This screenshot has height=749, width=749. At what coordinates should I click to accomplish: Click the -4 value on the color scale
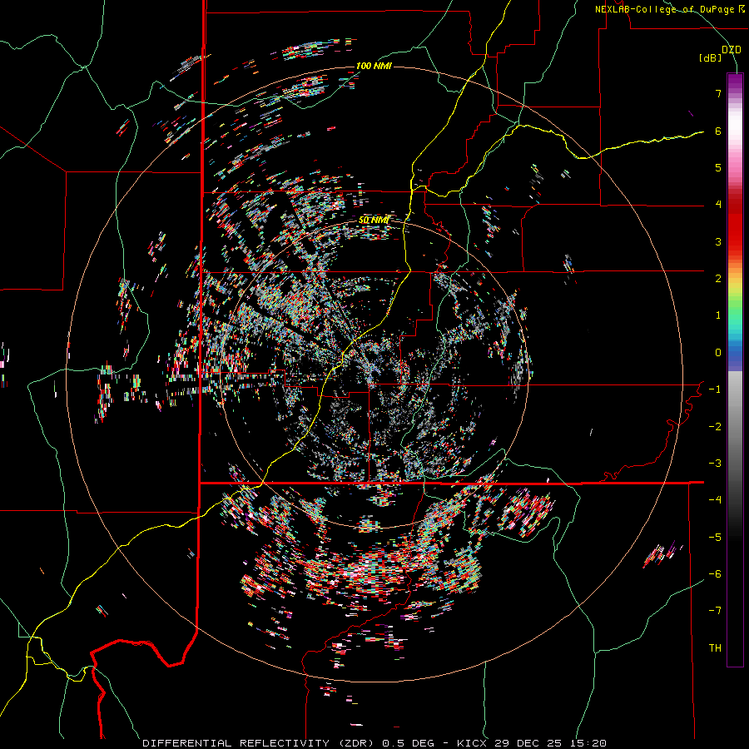coord(715,500)
